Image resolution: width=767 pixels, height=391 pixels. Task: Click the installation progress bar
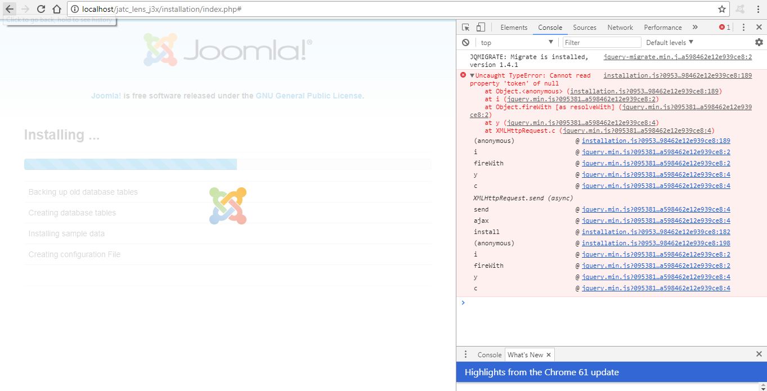[227, 164]
